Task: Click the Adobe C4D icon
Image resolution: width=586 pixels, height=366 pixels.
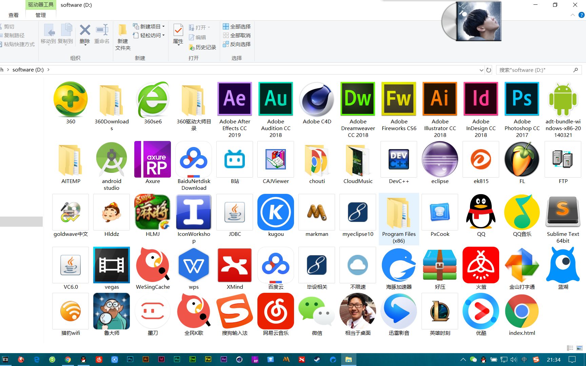Action: (317, 100)
